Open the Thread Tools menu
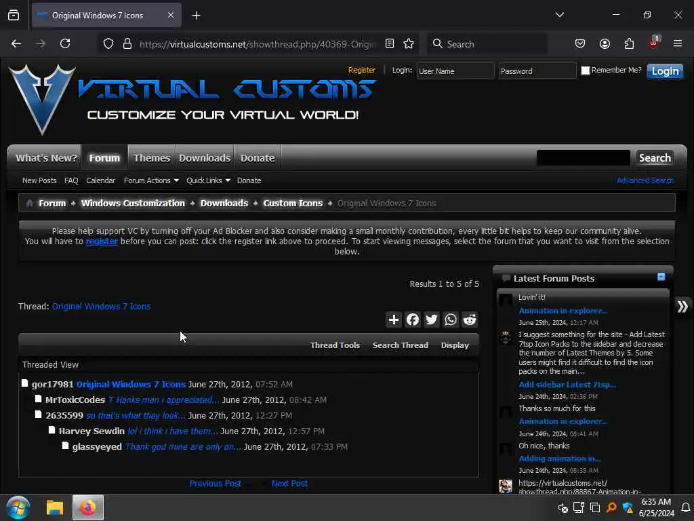694x521 pixels. pos(335,345)
